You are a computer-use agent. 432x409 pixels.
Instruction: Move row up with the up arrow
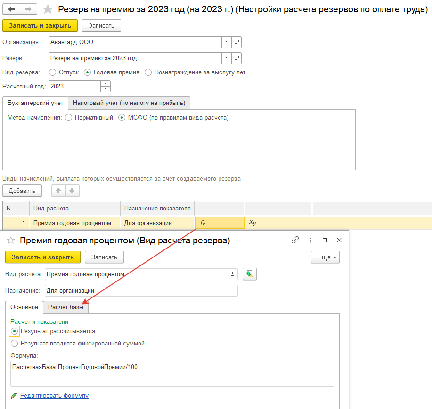(x=58, y=191)
